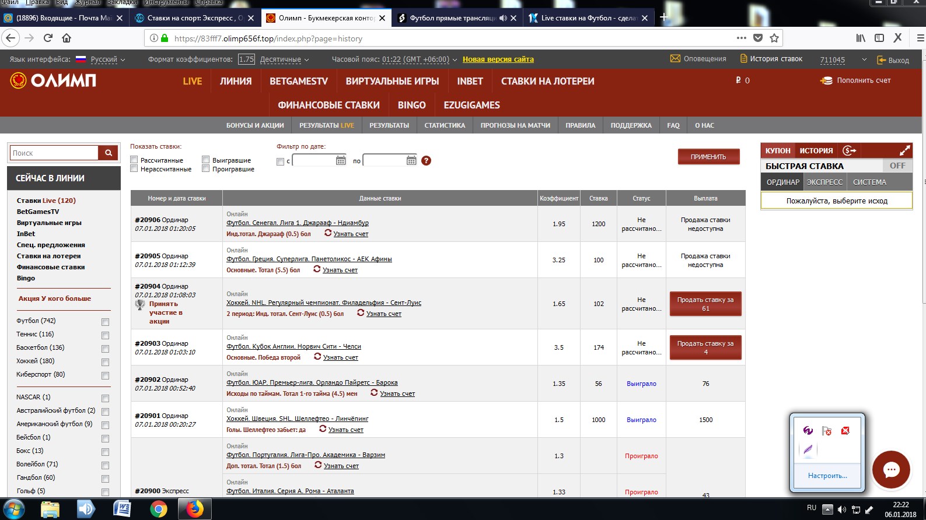Open the live chat support bubble

pyautogui.click(x=891, y=469)
